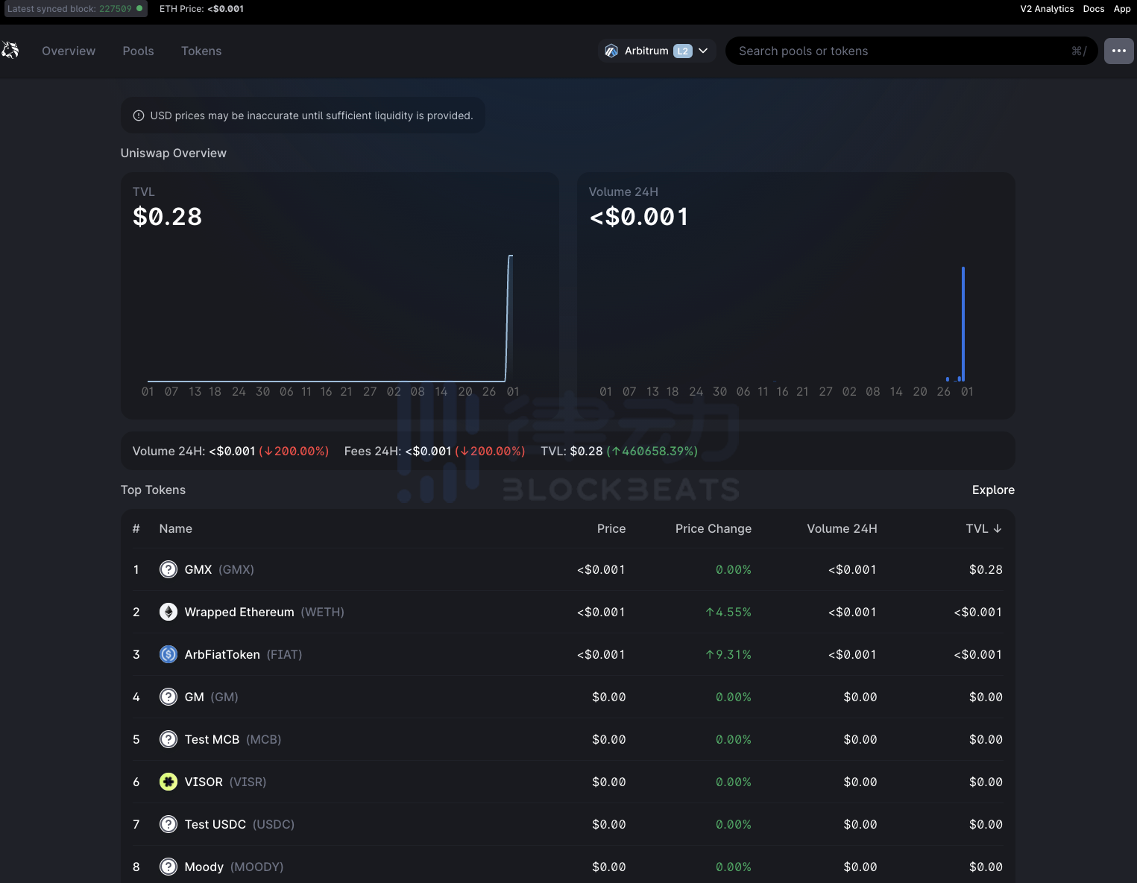
Task: Click the TVL sort arrow icon
Action: point(998,528)
